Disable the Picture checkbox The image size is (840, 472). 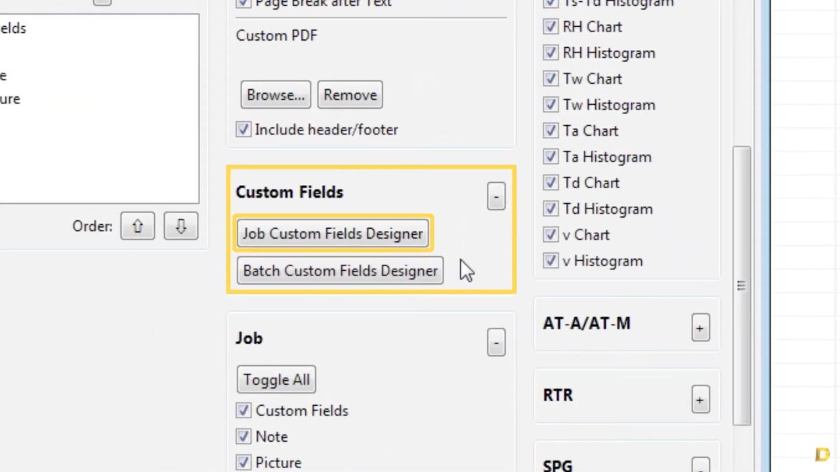tap(243, 462)
